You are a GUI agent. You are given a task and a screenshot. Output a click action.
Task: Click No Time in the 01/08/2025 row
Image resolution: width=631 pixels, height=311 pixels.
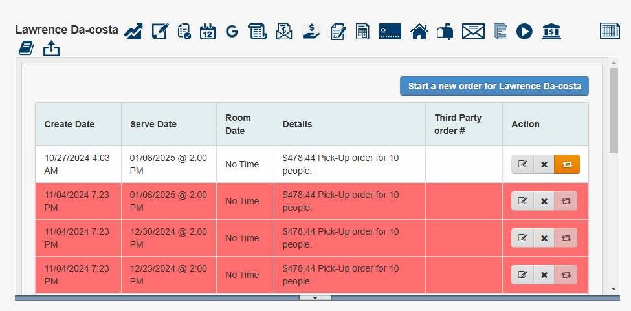coord(242,164)
